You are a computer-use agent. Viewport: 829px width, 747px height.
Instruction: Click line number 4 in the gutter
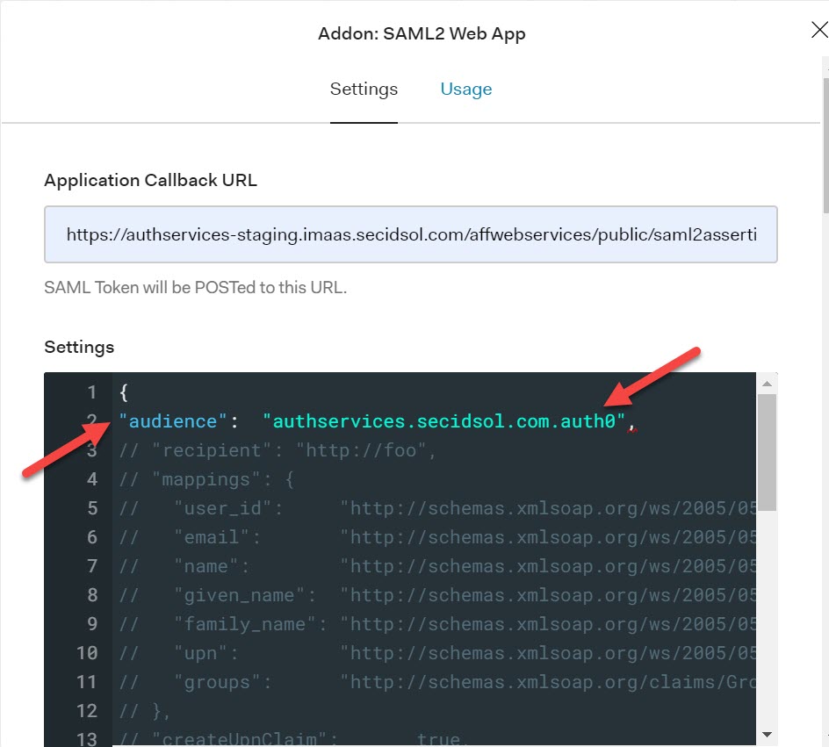[x=92, y=479]
